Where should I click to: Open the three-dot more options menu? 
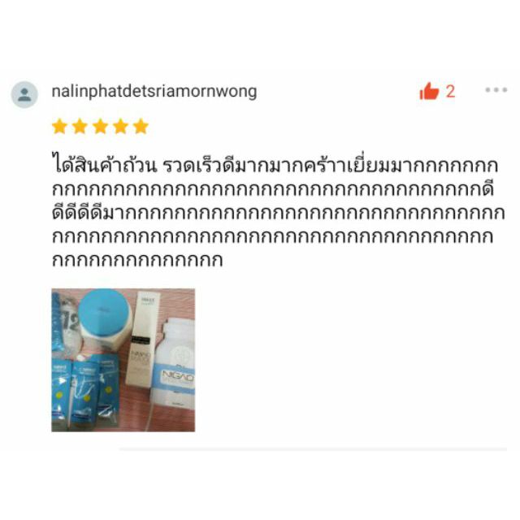(x=496, y=89)
